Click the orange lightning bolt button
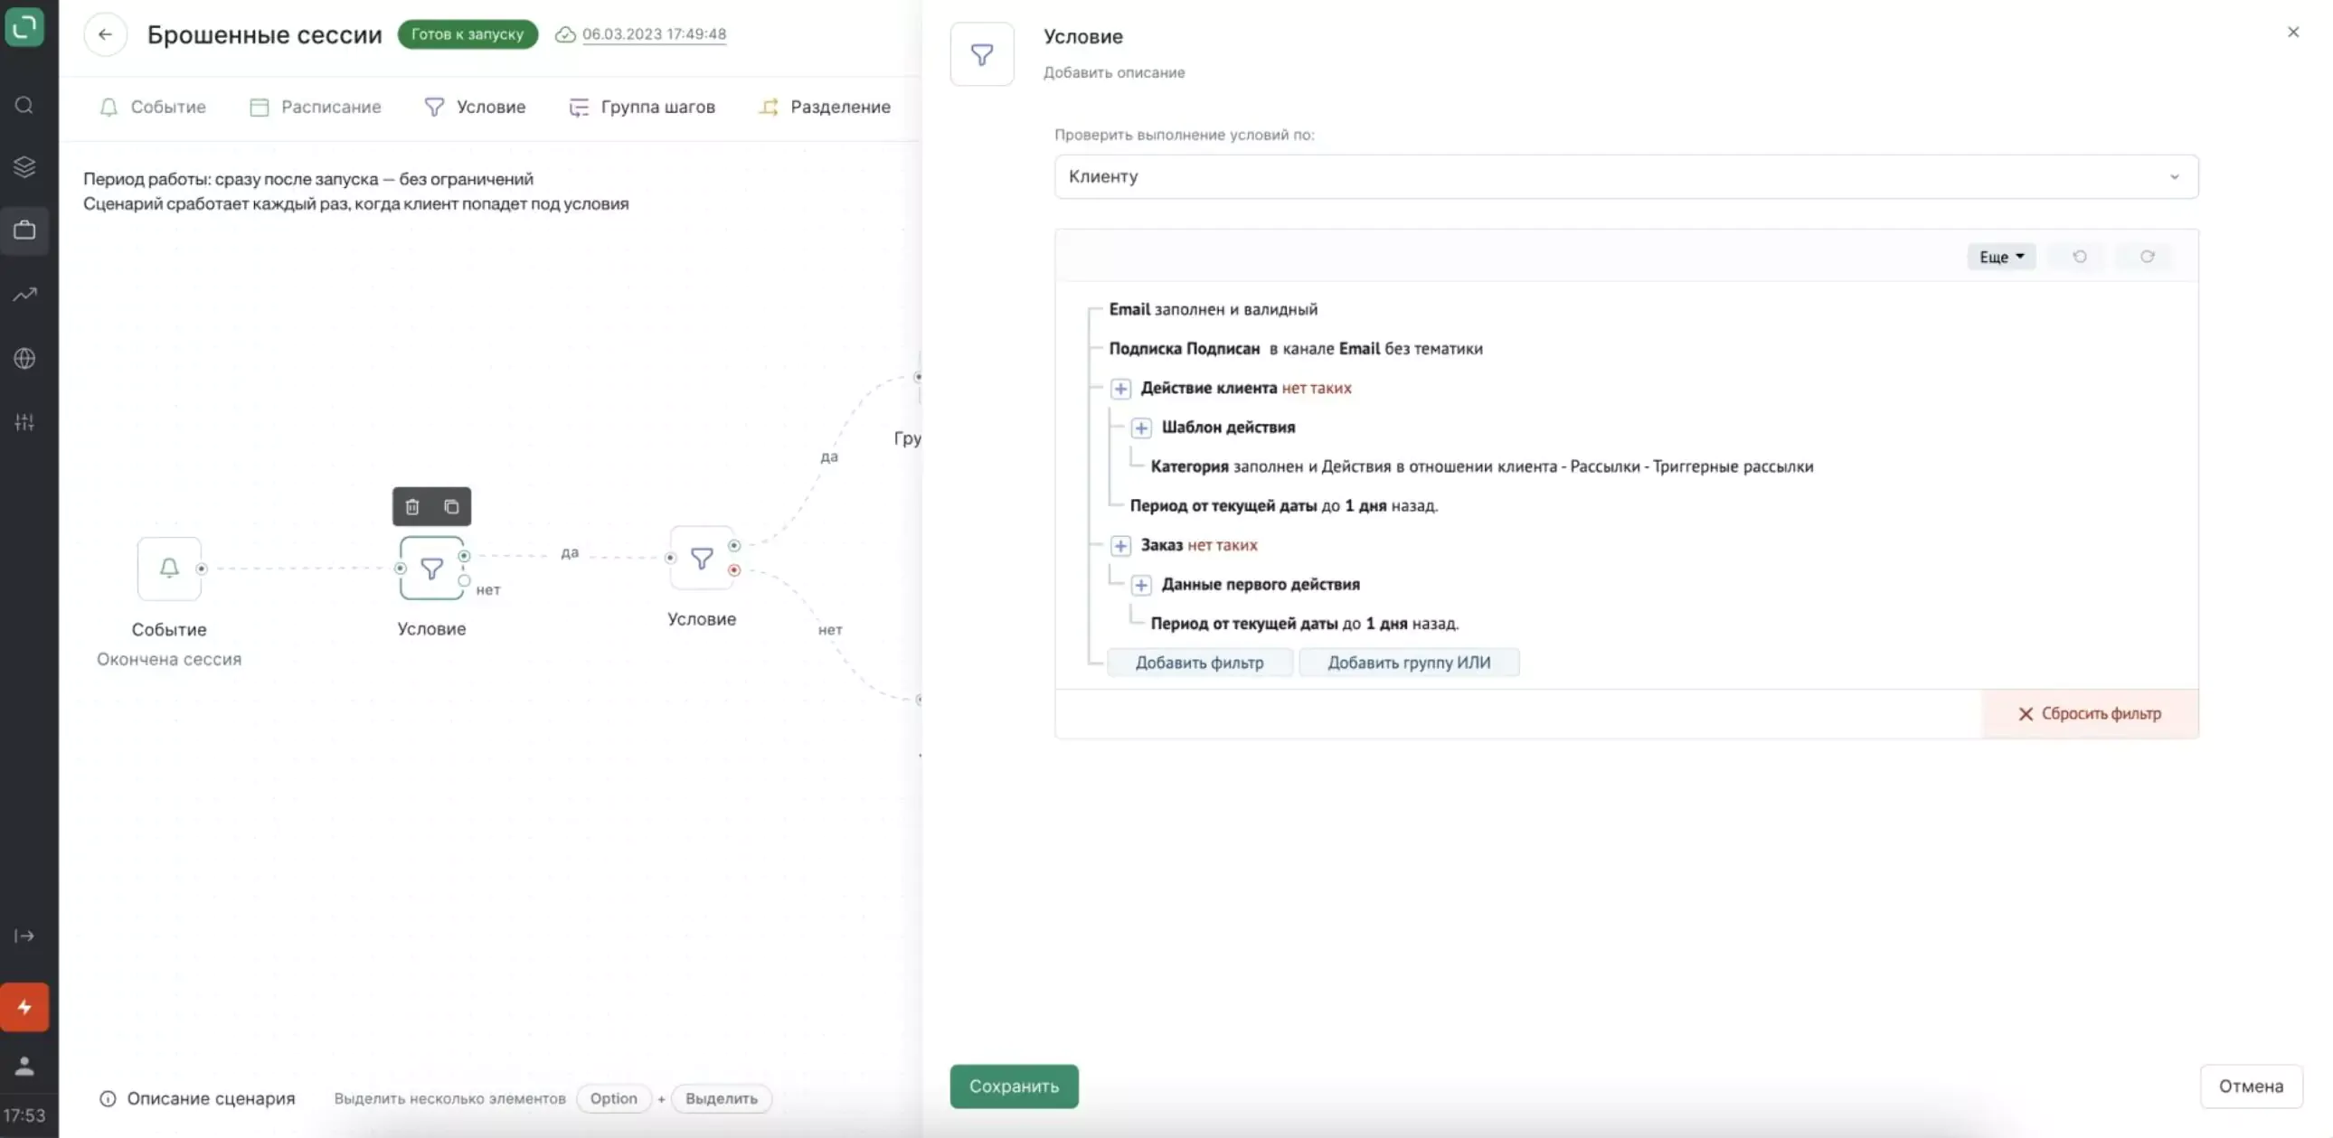The height and width of the screenshot is (1138, 2333). click(24, 1007)
